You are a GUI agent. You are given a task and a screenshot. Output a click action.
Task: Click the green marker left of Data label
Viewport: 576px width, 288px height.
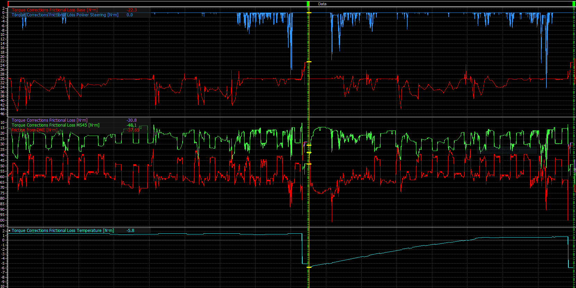pyautogui.click(x=308, y=4)
